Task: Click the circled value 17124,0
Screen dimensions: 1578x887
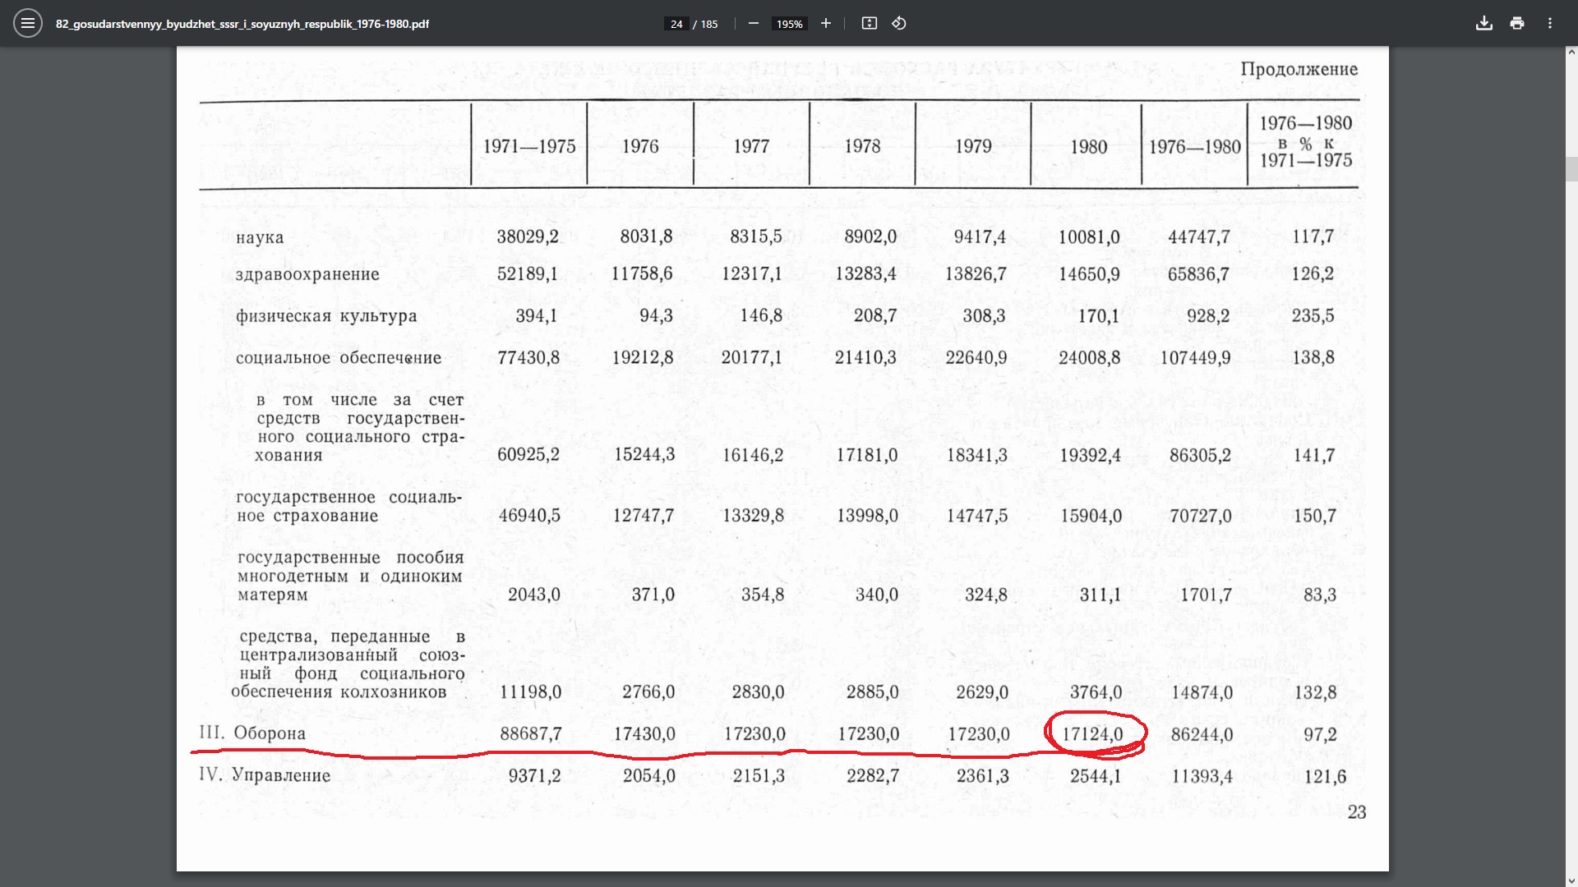Action: [x=1092, y=734]
